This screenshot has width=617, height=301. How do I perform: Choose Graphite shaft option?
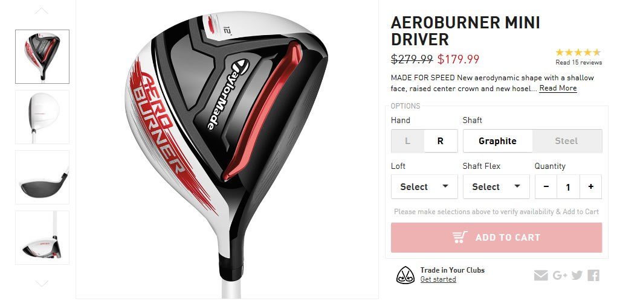click(498, 141)
